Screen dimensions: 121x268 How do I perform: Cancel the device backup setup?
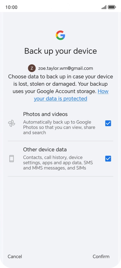click(x=15, y=256)
